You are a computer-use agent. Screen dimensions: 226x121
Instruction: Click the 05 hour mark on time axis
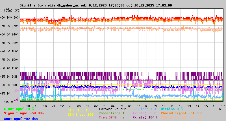pyautogui.click(x=121, y=106)
